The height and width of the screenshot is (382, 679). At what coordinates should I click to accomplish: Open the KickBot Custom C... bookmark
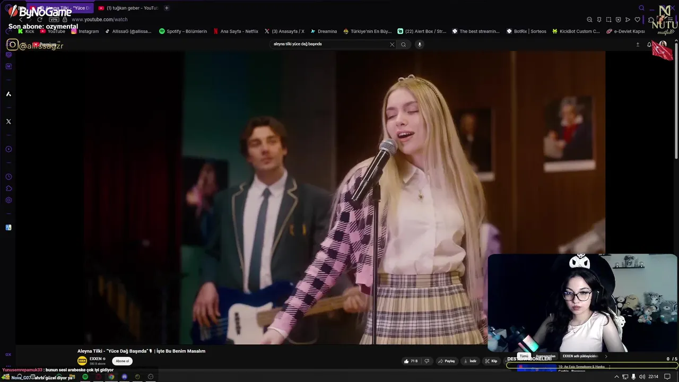576,31
